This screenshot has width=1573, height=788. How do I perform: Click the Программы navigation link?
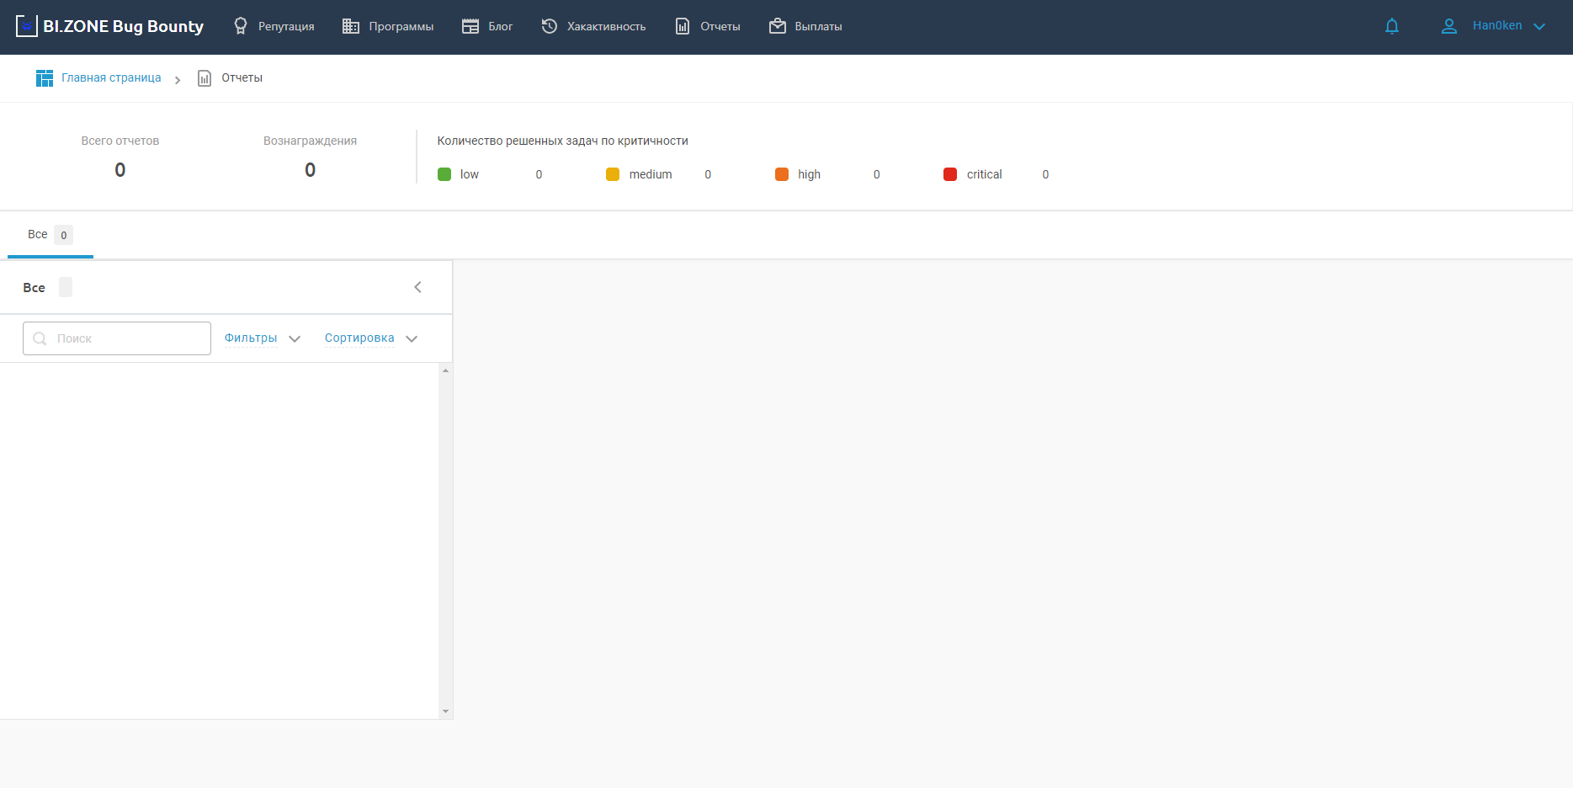(x=401, y=26)
